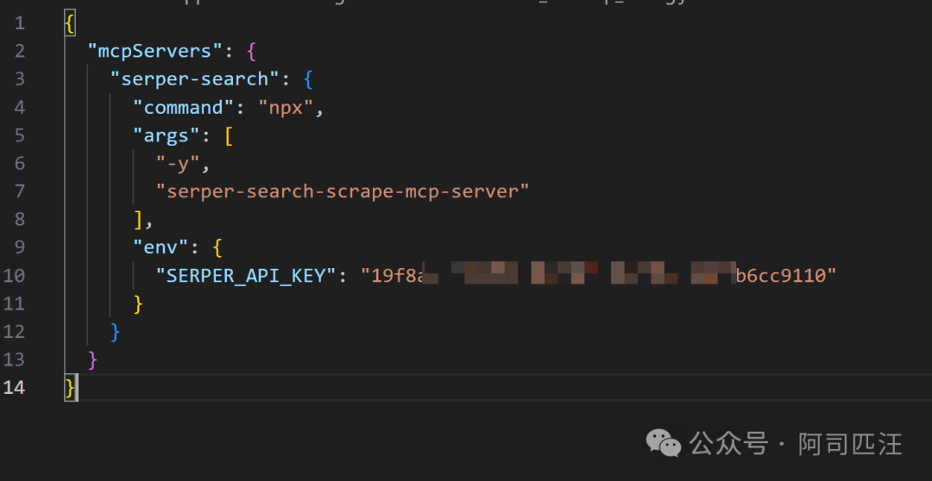This screenshot has width=932, height=481.
Task: Click the pink opening brace after "mcpServers"
Action: (x=251, y=52)
